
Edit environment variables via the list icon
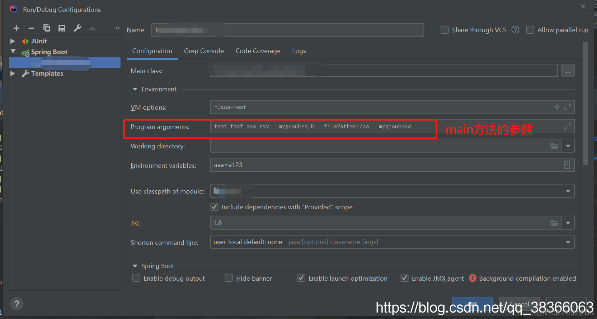[x=567, y=165]
